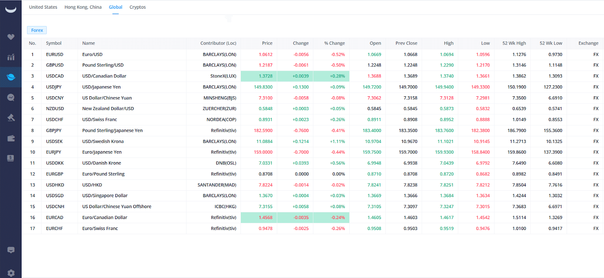
Task: Sort by the Exchange column header
Action: (589, 43)
